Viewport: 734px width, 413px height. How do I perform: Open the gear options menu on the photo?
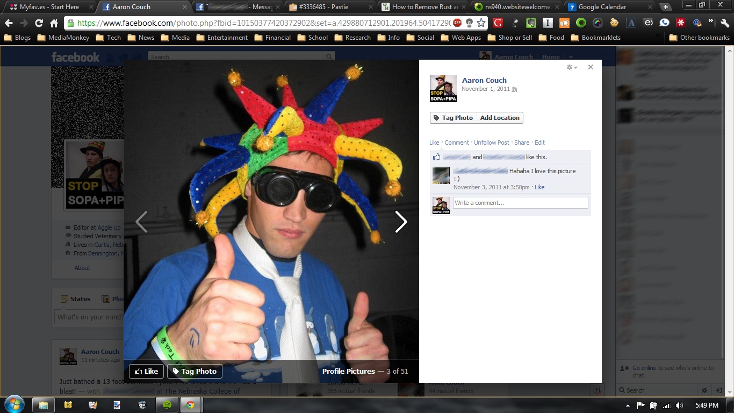pyautogui.click(x=569, y=67)
